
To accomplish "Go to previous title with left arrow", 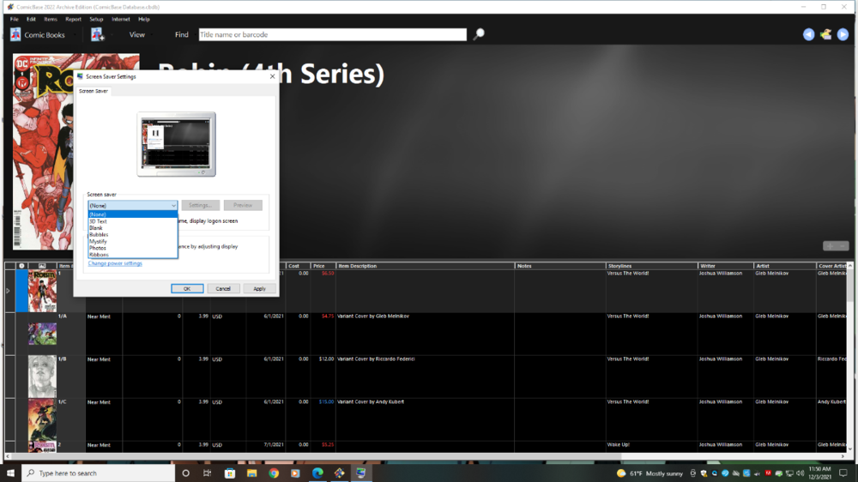I will coord(808,34).
